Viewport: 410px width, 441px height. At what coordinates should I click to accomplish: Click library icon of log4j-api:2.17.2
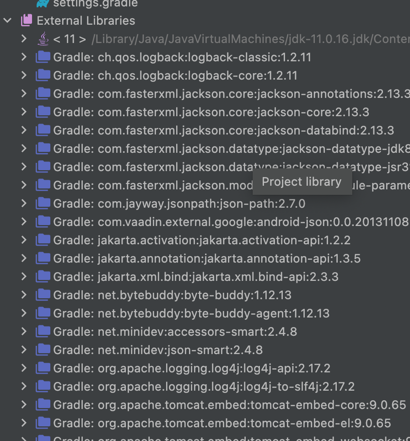[43, 368]
